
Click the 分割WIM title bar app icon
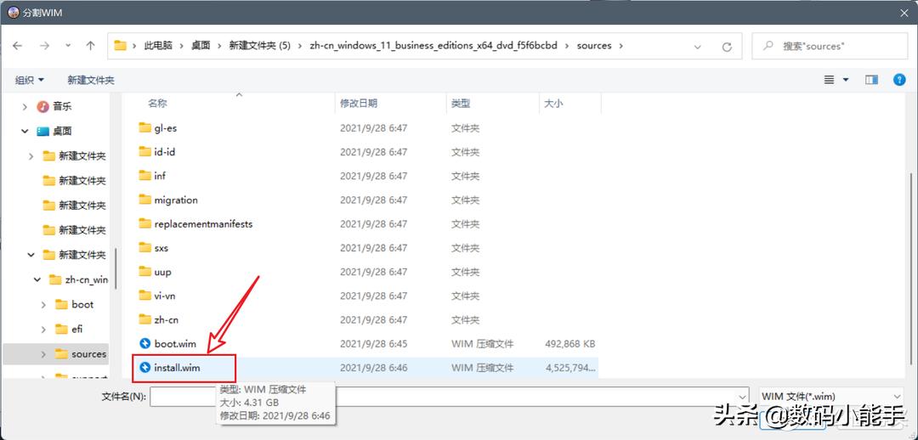tap(13, 13)
